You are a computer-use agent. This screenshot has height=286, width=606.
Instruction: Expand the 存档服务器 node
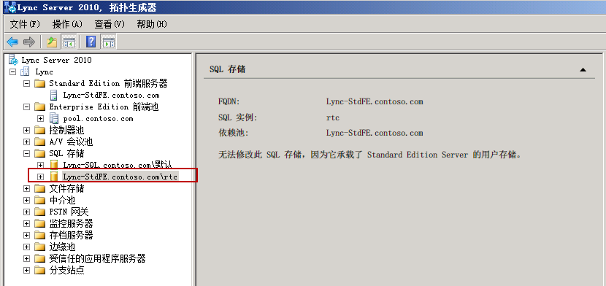pos(27,235)
